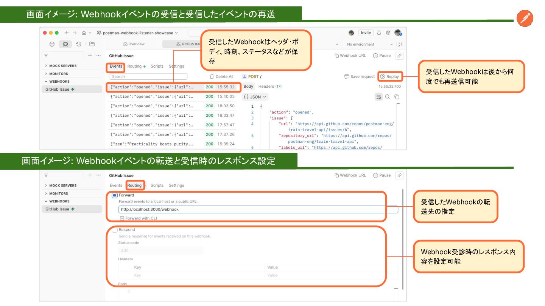Click the plus icon in the lower screenshot sidebar

(90, 175)
